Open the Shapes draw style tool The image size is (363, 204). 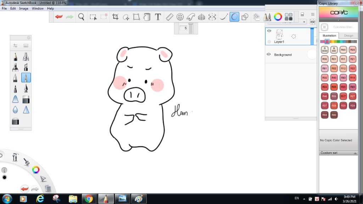245,17
